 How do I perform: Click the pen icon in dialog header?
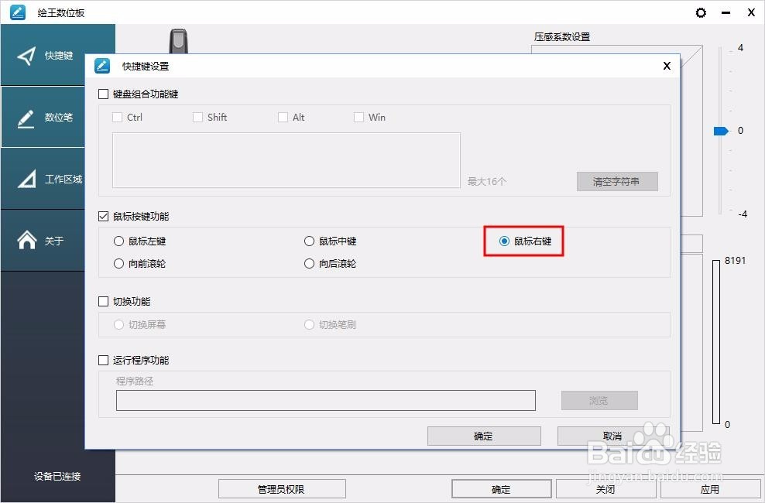(x=101, y=66)
